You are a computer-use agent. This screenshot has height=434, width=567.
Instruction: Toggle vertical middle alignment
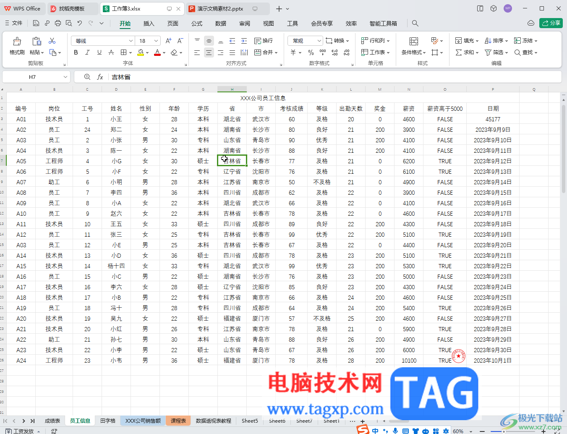pyautogui.click(x=209, y=41)
